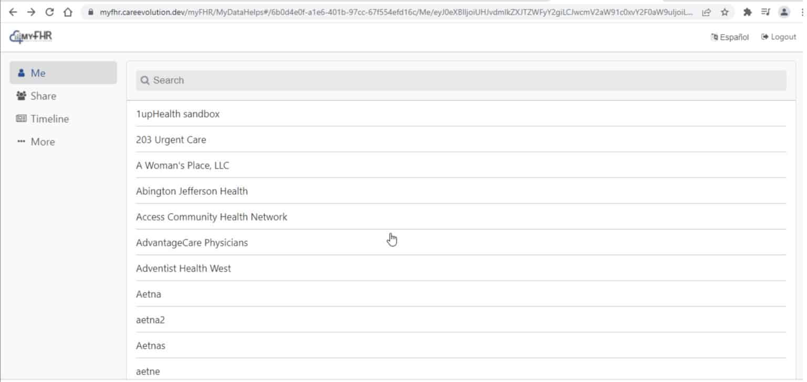Go back using the browser back arrow
The image size is (807, 382).
coord(13,12)
